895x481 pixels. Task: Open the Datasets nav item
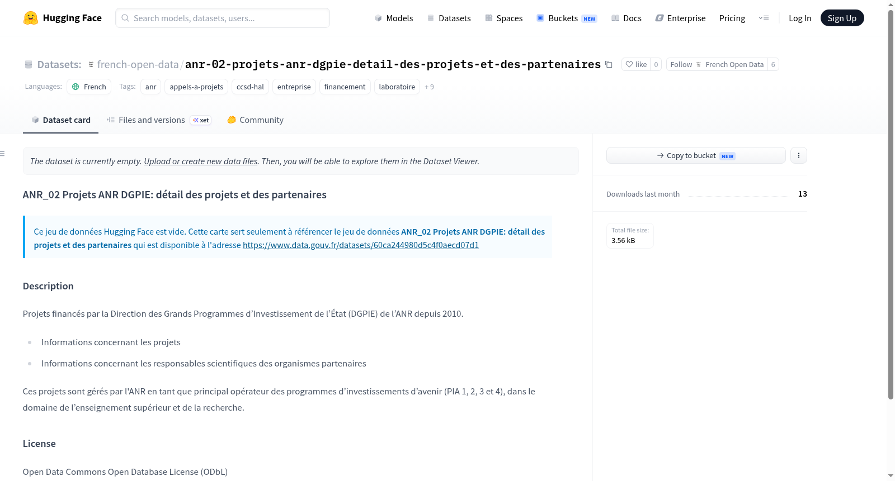(x=449, y=18)
